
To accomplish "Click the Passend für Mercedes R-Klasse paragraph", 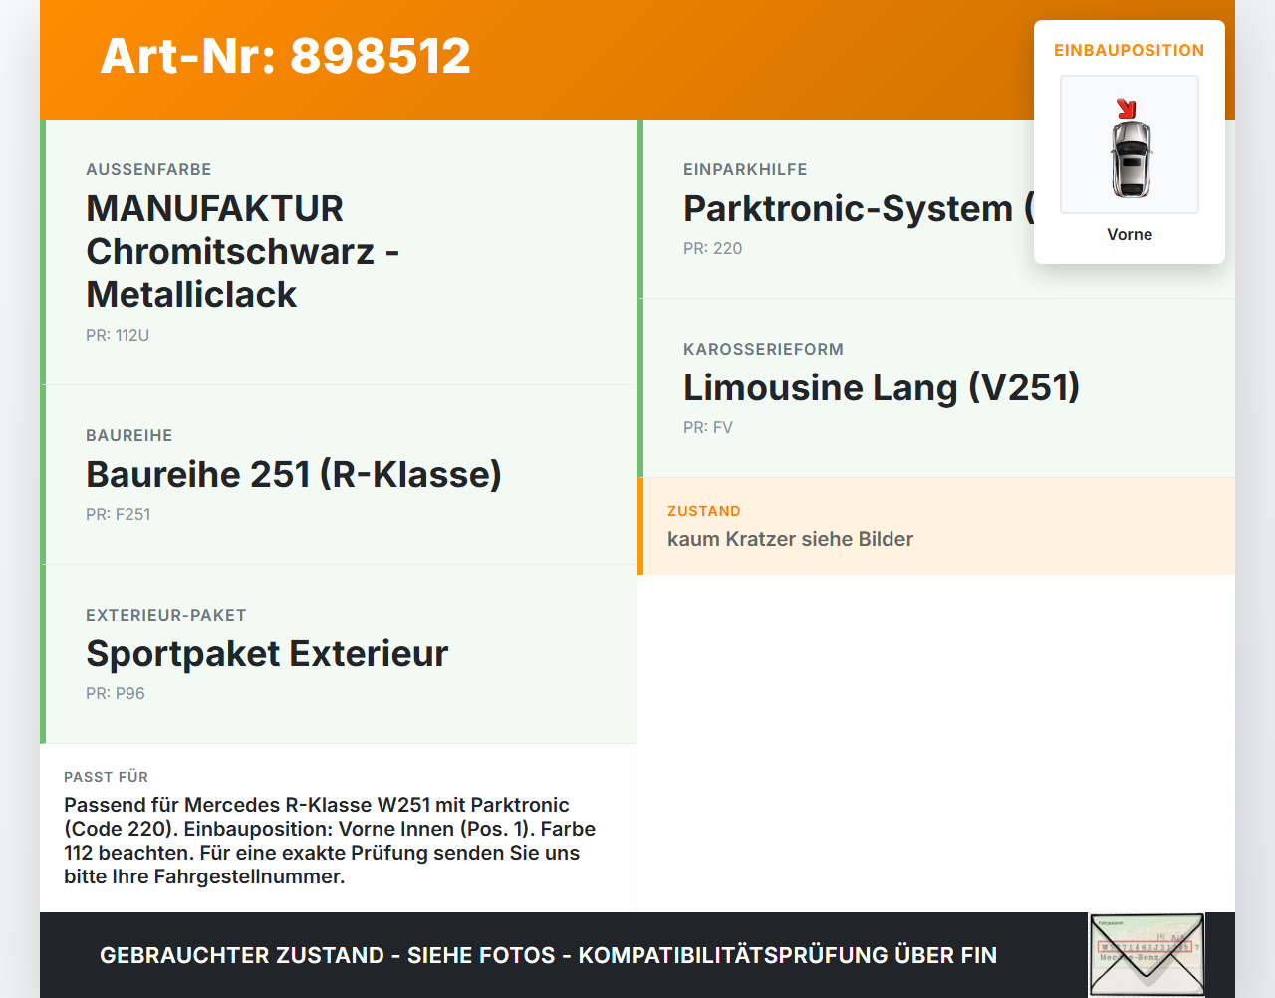I will click(x=330, y=841).
